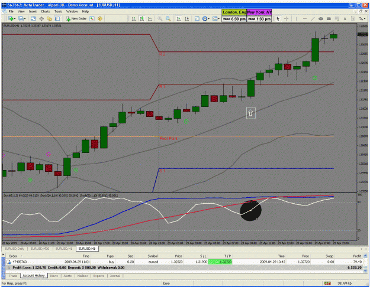Toggle the Navigator panel star-folder icon
The image size is (370, 287).
pyautogui.click(x=49, y=18)
